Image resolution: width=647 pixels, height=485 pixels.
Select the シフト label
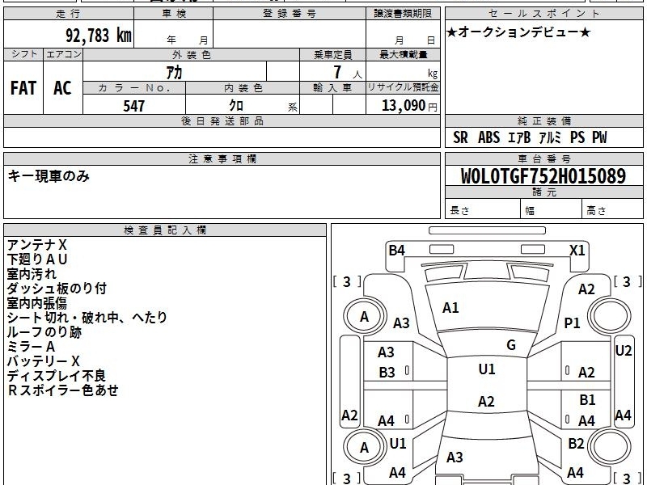(23, 54)
